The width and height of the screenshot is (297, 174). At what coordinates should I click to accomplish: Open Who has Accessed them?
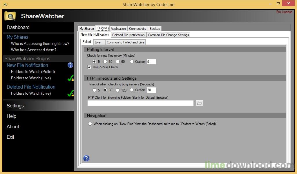point(33,50)
